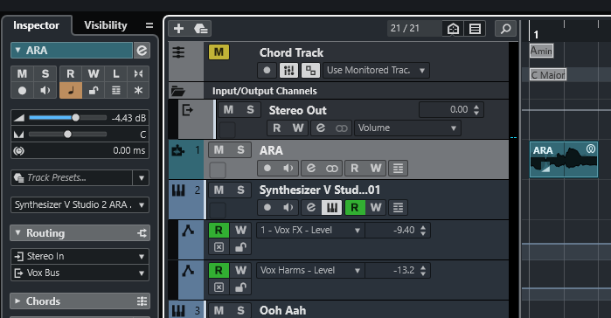
Task: Click the Chords section grid icon
Action: click(x=142, y=301)
